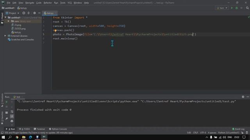Click the CRLF line separator in status bar
The image size is (250, 140).
(x=195, y=133)
